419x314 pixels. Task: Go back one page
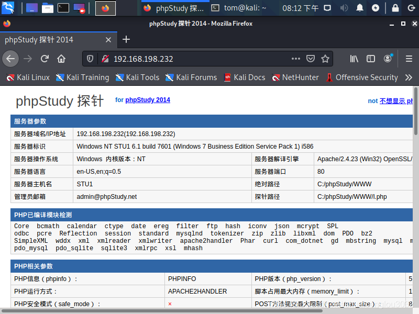click(x=10, y=59)
